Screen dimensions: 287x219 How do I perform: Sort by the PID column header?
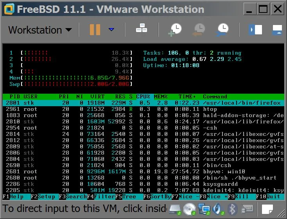14,96
